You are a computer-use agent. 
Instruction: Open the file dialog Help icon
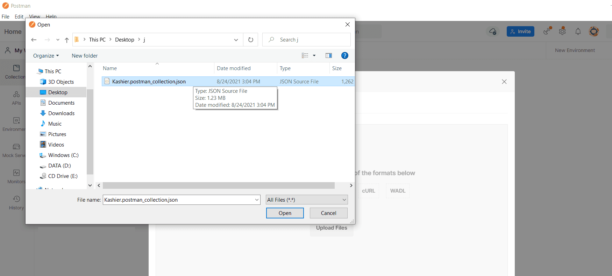coord(344,55)
